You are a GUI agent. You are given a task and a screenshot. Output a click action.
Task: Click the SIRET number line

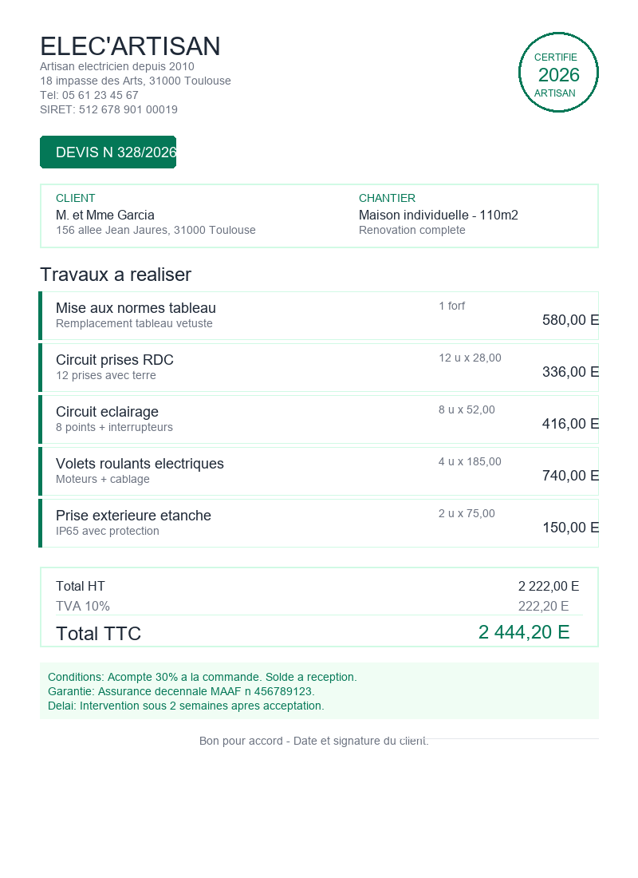[x=108, y=109]
